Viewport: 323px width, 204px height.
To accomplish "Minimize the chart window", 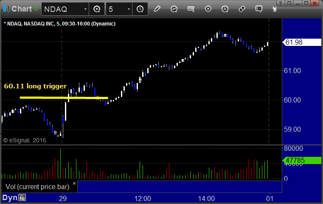I will [298, 3].
